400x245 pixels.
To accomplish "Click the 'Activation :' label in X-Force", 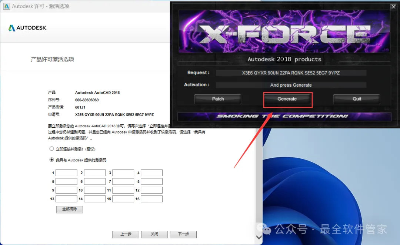I will pos(197,85).
